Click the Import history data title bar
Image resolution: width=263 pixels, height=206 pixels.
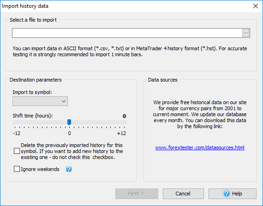[x=126, y=6]
